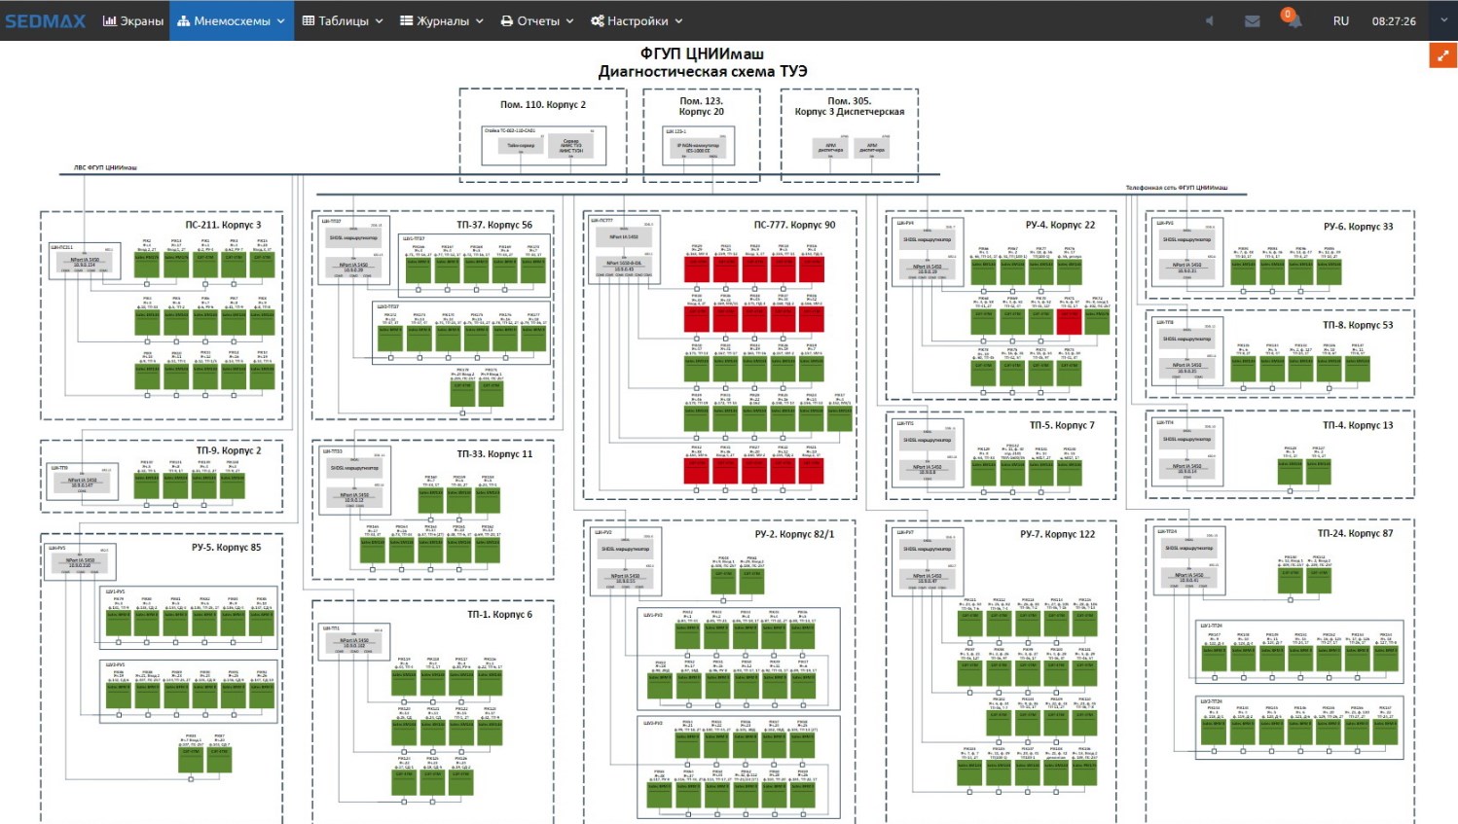Expand the Мнемосхемы dropdown menu
The width and height of the screenshot is (1458, 824).
[232, 20]
